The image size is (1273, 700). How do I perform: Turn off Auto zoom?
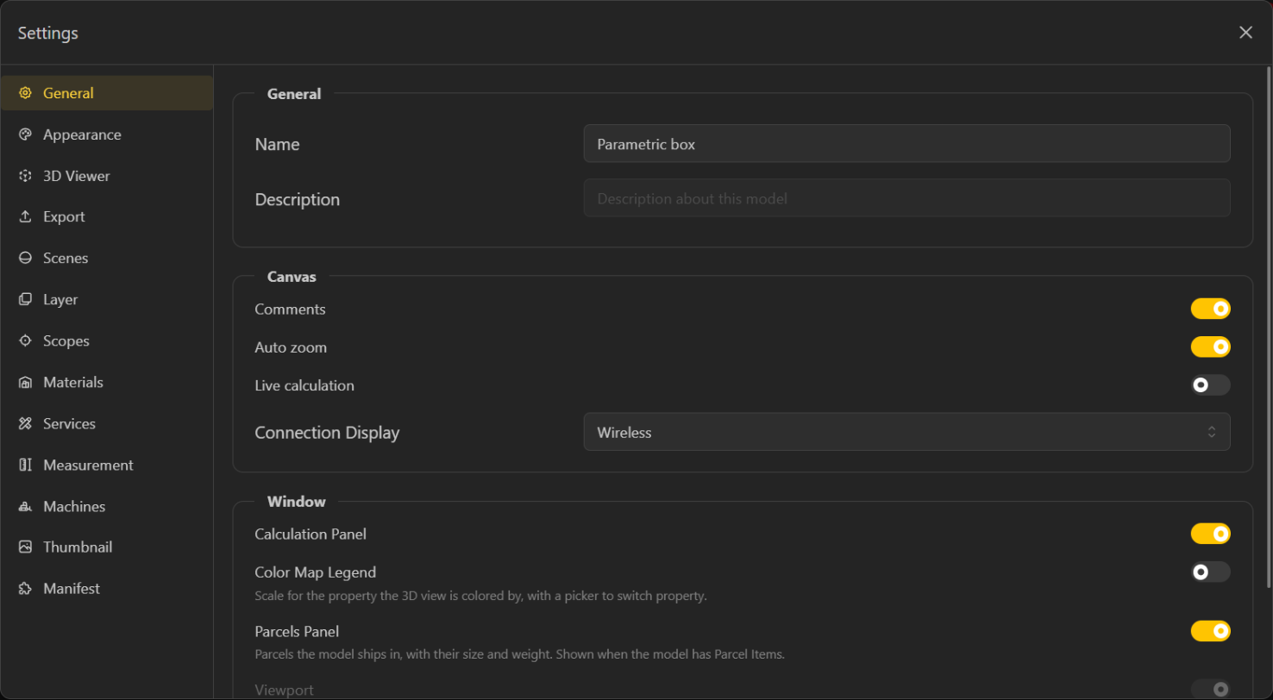click(x=1210, y=347)
